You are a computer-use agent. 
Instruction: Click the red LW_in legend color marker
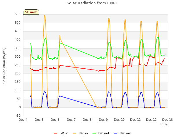tap(55, 134)
